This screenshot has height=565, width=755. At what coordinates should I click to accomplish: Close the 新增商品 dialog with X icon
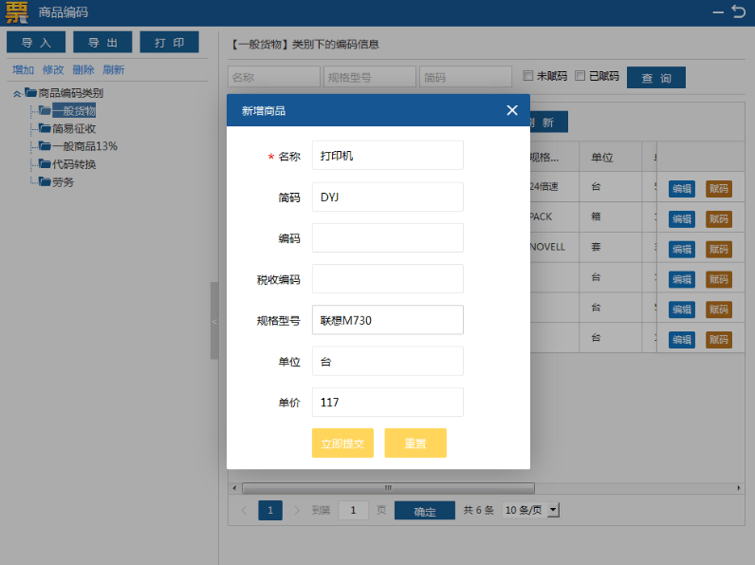[x=512, y=110]
